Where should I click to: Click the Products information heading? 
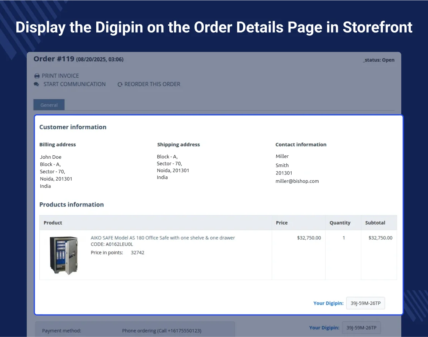pos(71,204)
